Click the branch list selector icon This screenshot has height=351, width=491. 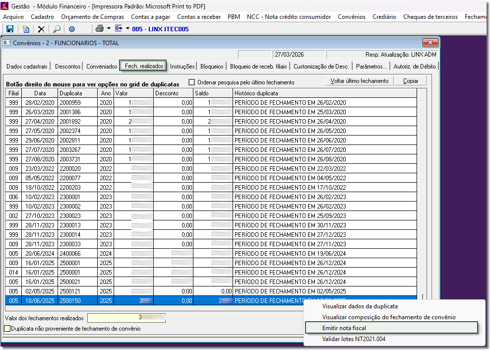[119, 29]
